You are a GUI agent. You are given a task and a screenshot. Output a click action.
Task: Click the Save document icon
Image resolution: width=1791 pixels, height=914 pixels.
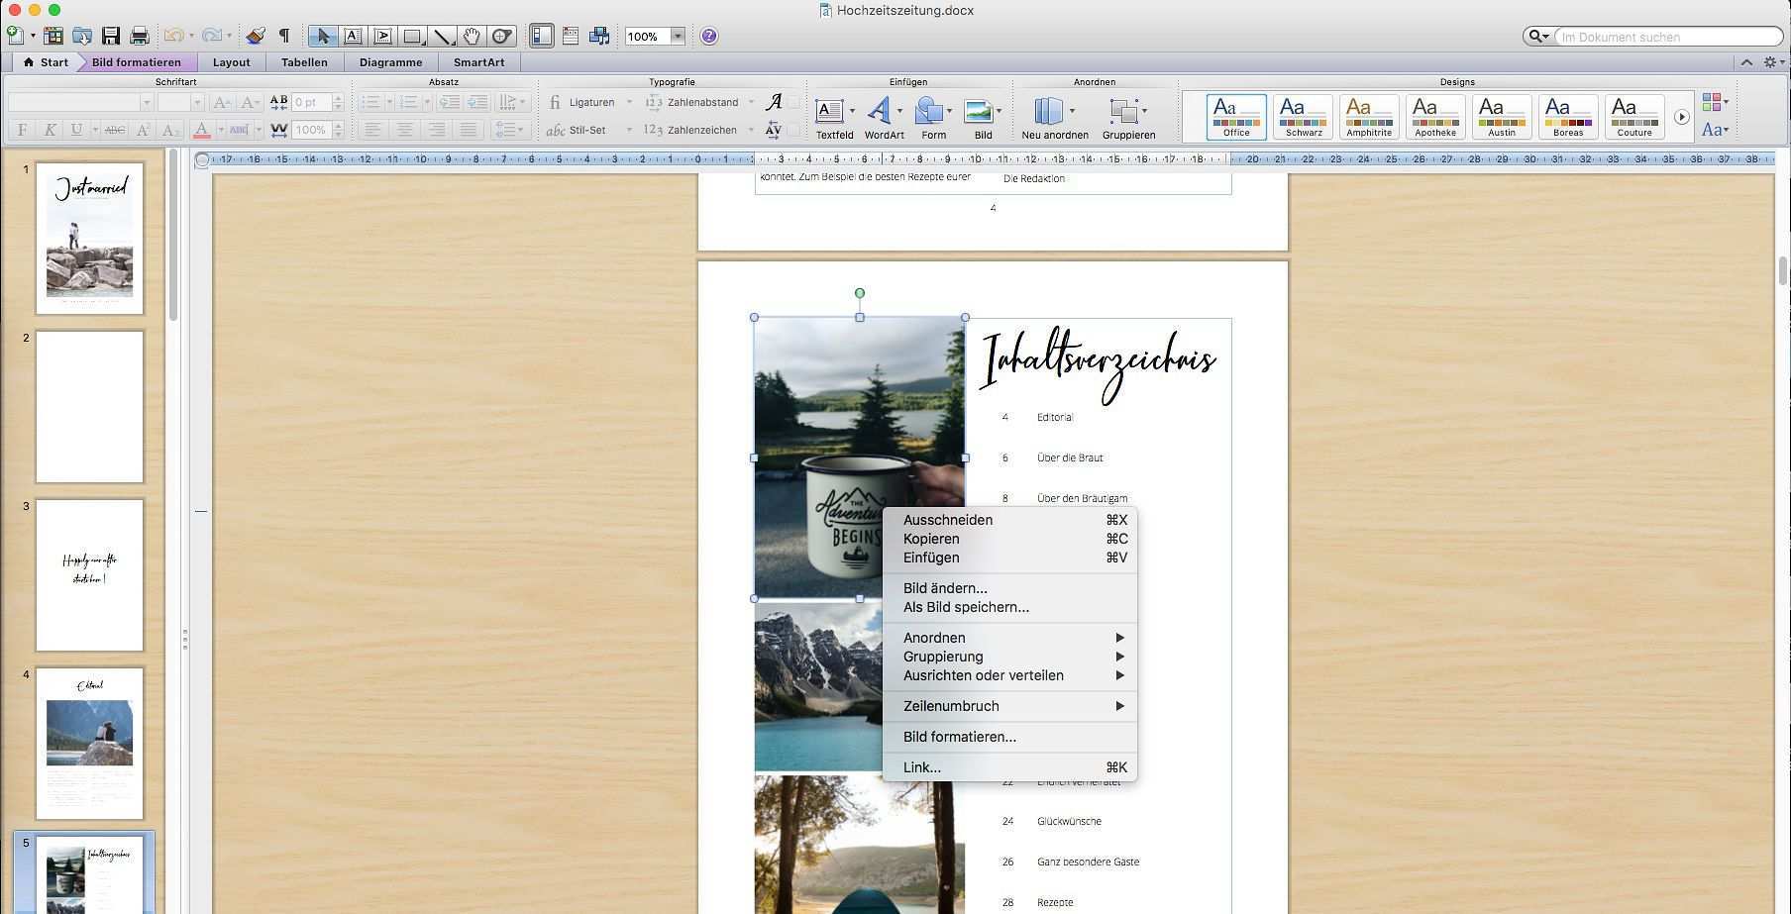point(111,37)
